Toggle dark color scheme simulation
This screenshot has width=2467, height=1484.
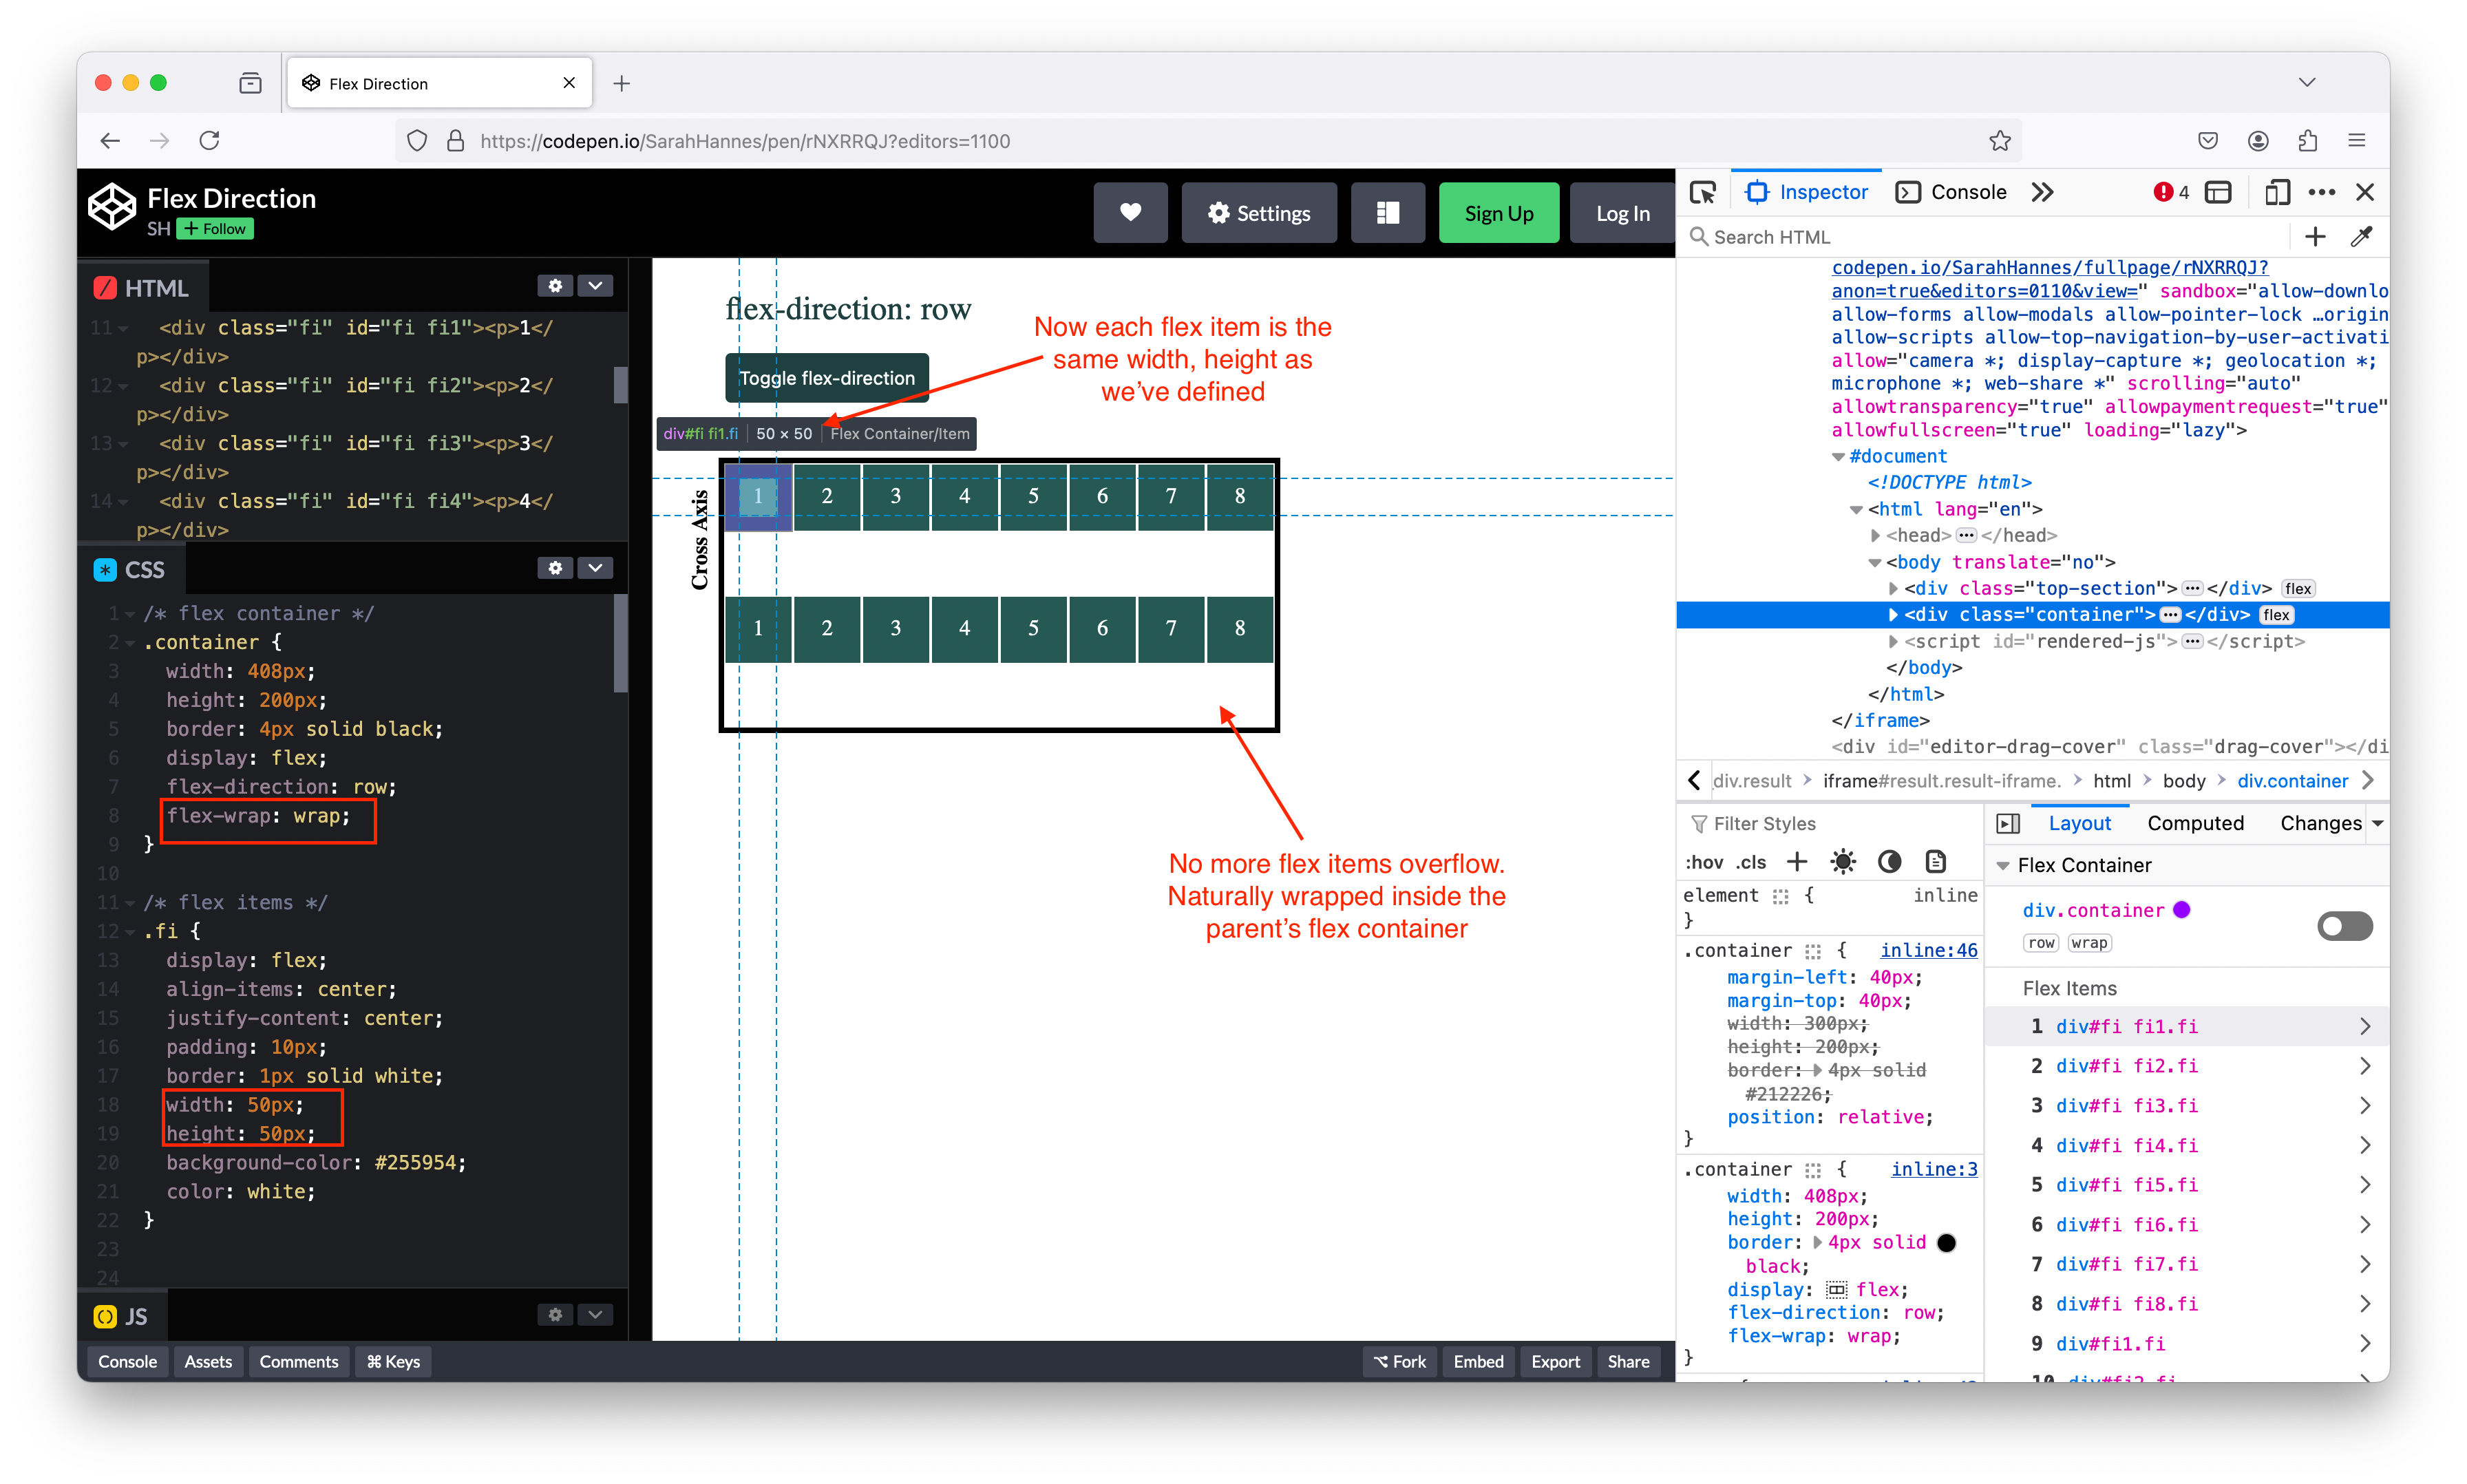(x=1889, y=862)
